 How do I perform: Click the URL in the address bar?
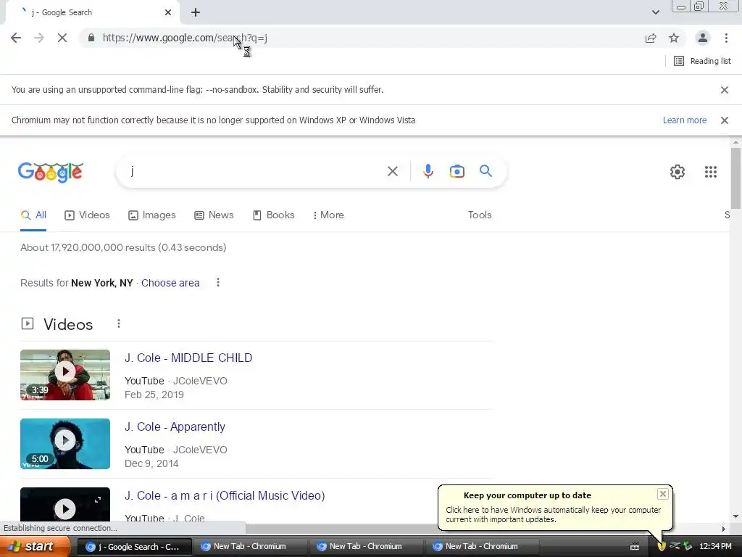[x=185, y=38]
